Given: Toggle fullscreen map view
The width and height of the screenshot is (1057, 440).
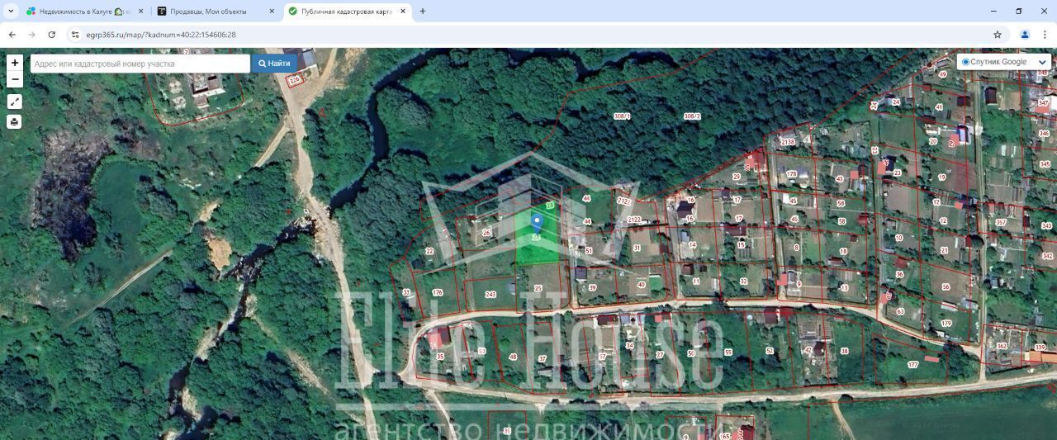Looking at the screenshot, I should coord(15,102).
